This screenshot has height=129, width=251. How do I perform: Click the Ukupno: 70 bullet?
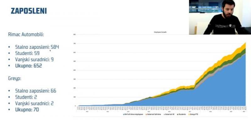[x=27, y=110]
